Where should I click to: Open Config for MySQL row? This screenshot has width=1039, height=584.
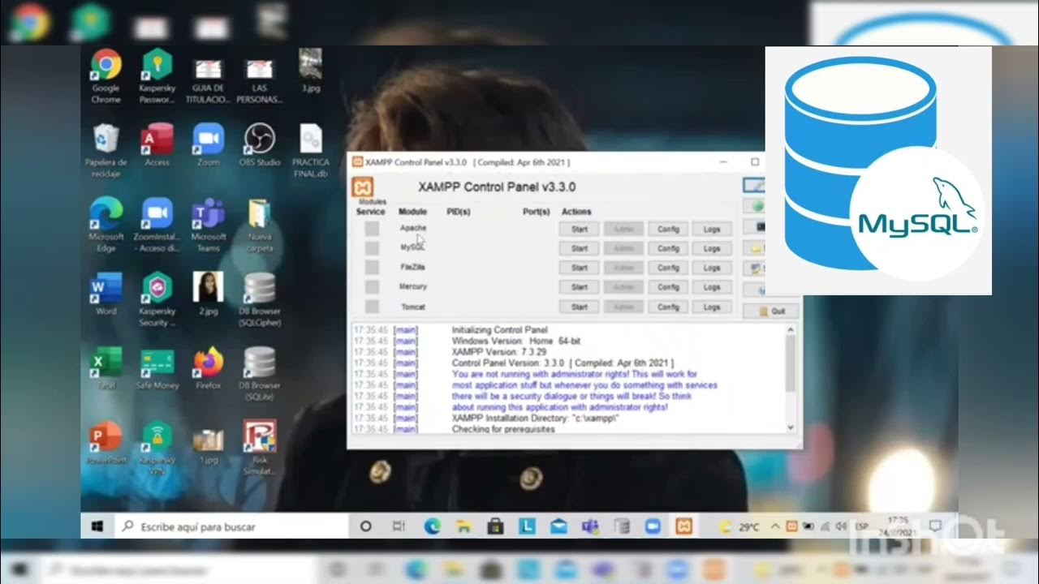668,249
